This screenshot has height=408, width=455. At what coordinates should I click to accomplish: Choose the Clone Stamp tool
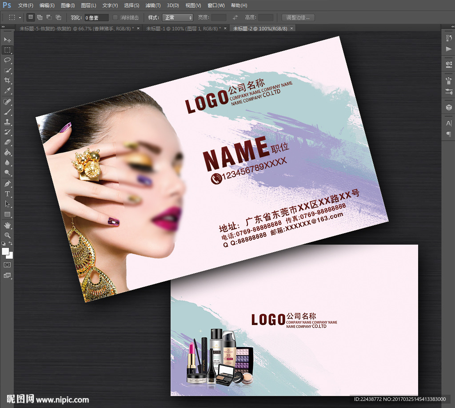click(x=8, y=122)
